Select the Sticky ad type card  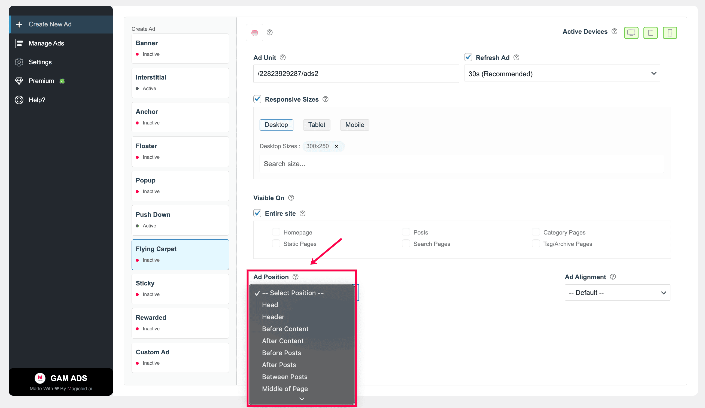tap(180, 289)
